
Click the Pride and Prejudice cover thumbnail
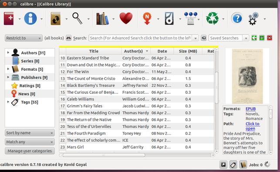pyautogui.click(x=247, y=76)
